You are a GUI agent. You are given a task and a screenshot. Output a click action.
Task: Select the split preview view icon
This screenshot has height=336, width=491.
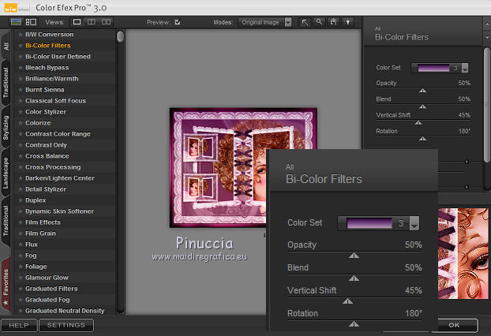[91, 22]
